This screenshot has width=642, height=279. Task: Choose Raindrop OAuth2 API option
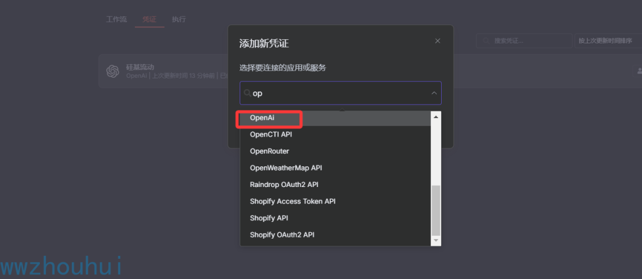point(284,185)
